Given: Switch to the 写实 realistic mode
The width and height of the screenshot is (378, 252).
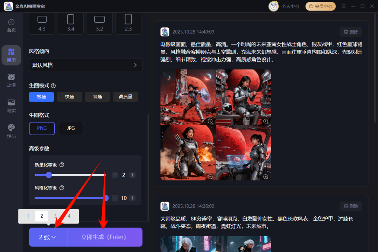Looking at the screenshot, I should 11,106.
